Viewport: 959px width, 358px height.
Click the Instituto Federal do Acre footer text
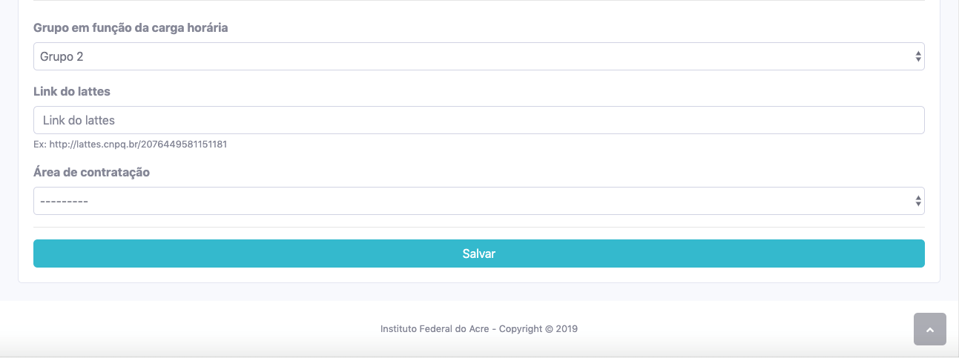435,328
